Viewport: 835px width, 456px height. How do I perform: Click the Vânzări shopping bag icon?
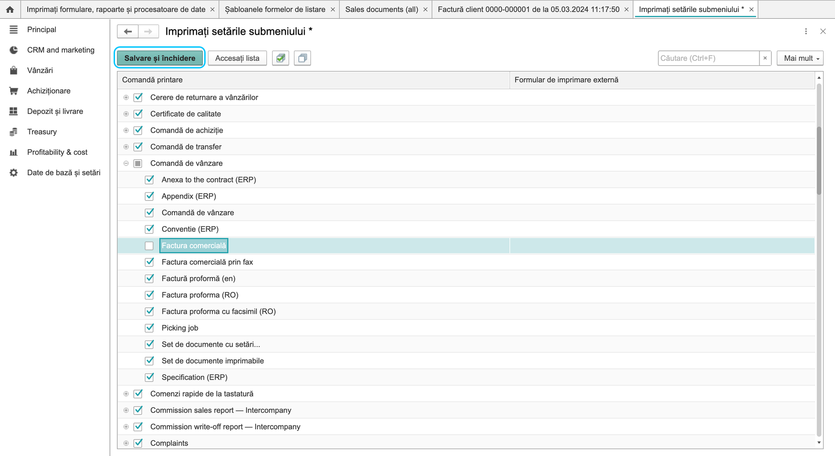pyautogui.click(x=13, y=71)
